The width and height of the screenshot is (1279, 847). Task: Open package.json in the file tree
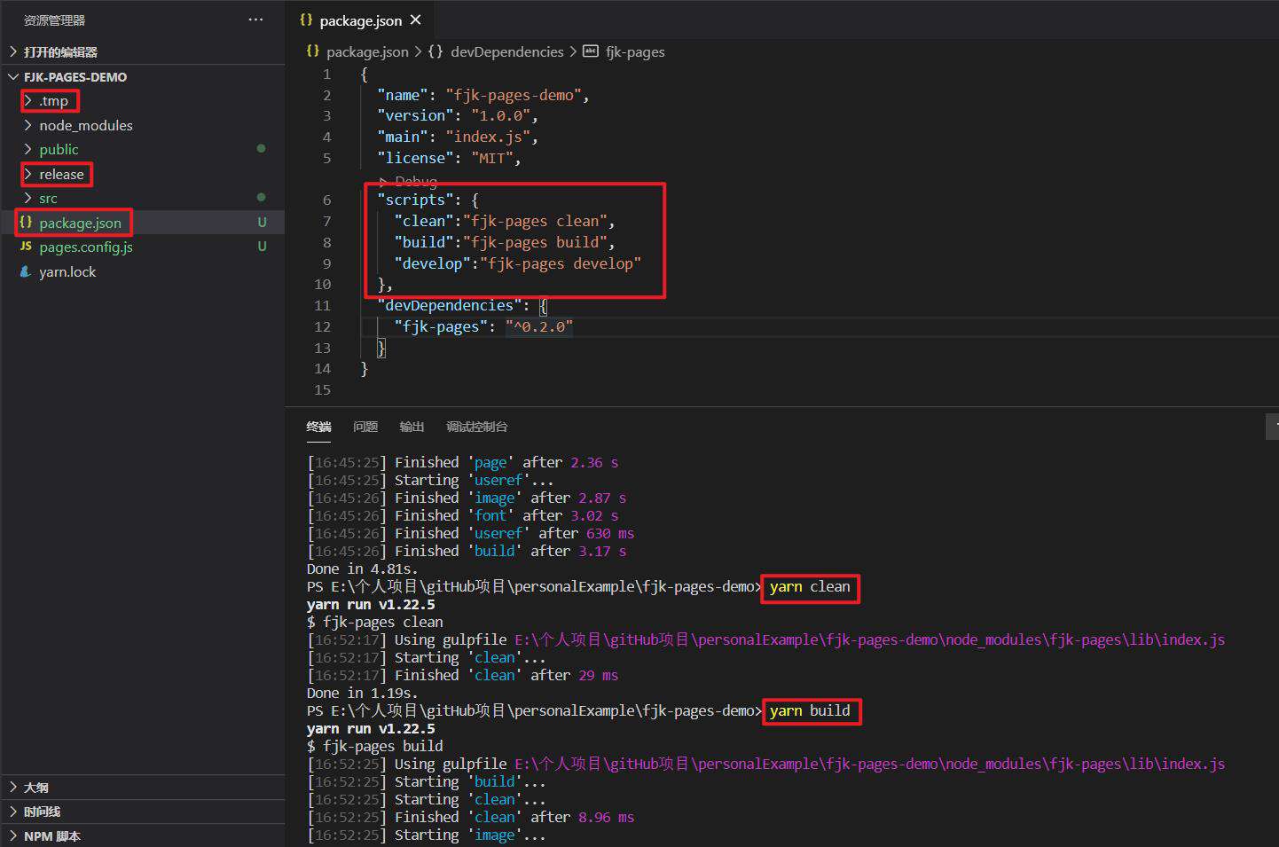pos(143,223)
